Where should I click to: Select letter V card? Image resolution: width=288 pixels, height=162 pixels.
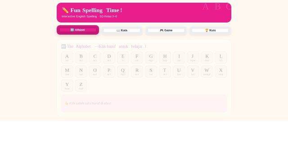coord(193,72)
